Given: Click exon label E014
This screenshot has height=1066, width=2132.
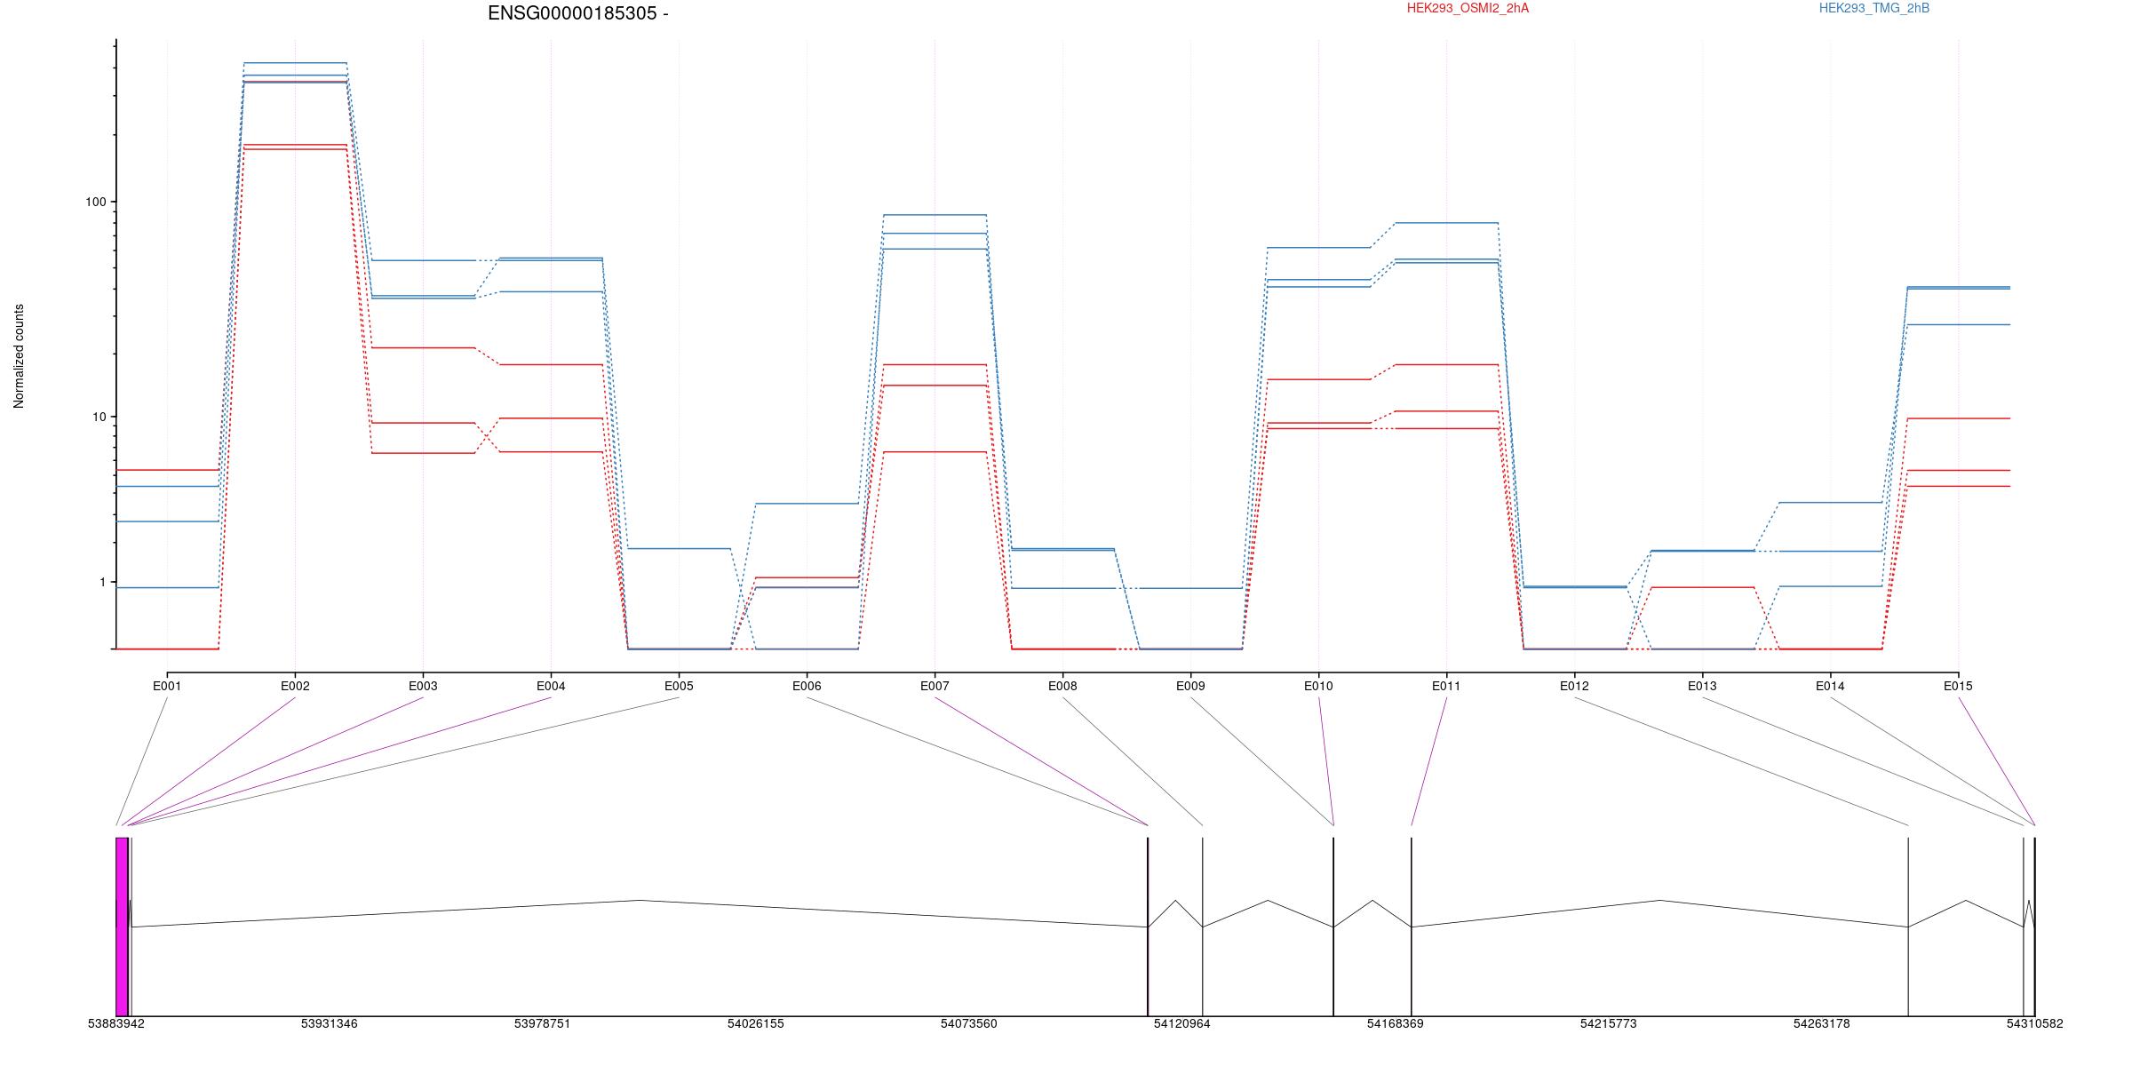Looking at the screenshot, I should tap(1830, 686).
